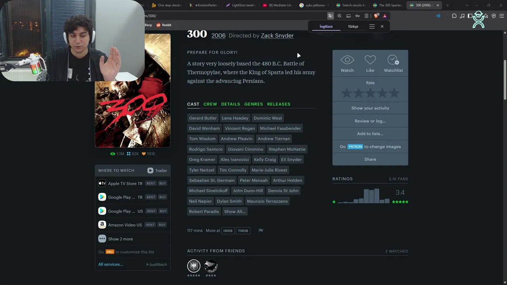Like the film with the heart icon
This screenshot has width=507, height=285.
370,60
